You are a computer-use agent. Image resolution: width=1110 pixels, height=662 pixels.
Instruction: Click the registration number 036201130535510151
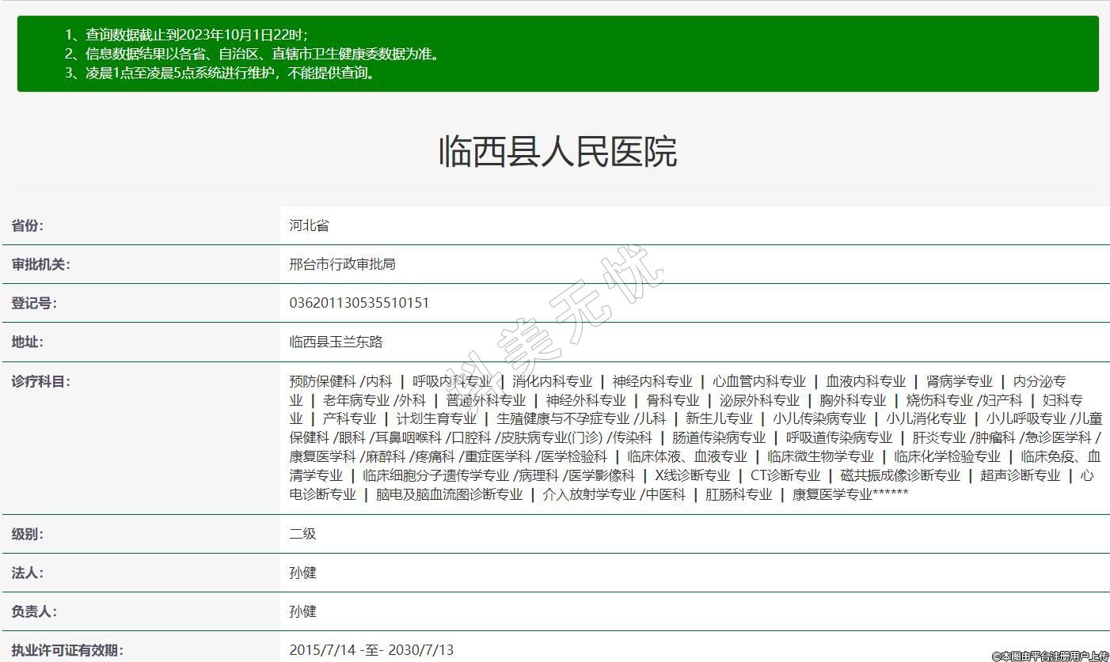[x=359, y=303]
